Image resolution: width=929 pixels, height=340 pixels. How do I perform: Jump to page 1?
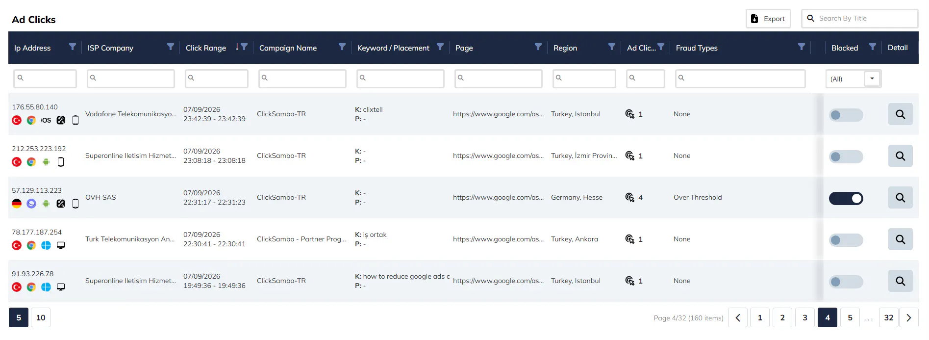pos(760,318)
